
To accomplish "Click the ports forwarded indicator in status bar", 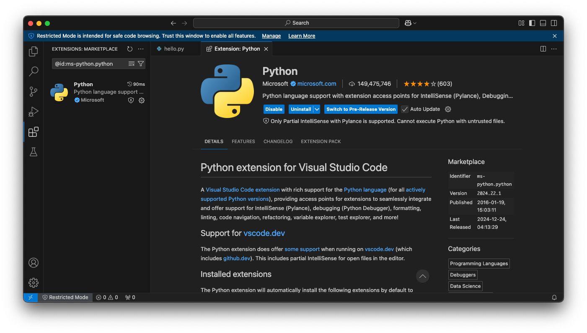I will click(x=130, y=297).
